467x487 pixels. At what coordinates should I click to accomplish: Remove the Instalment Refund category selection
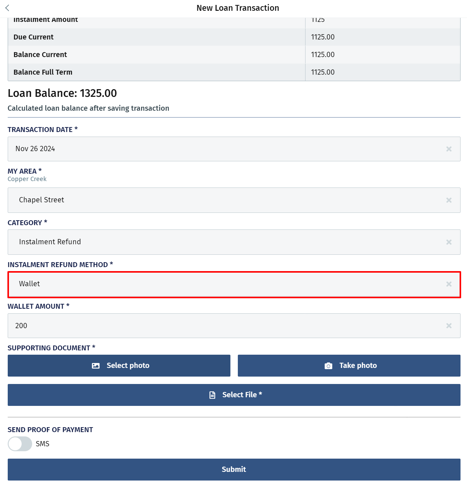click(x=449, y=242)
